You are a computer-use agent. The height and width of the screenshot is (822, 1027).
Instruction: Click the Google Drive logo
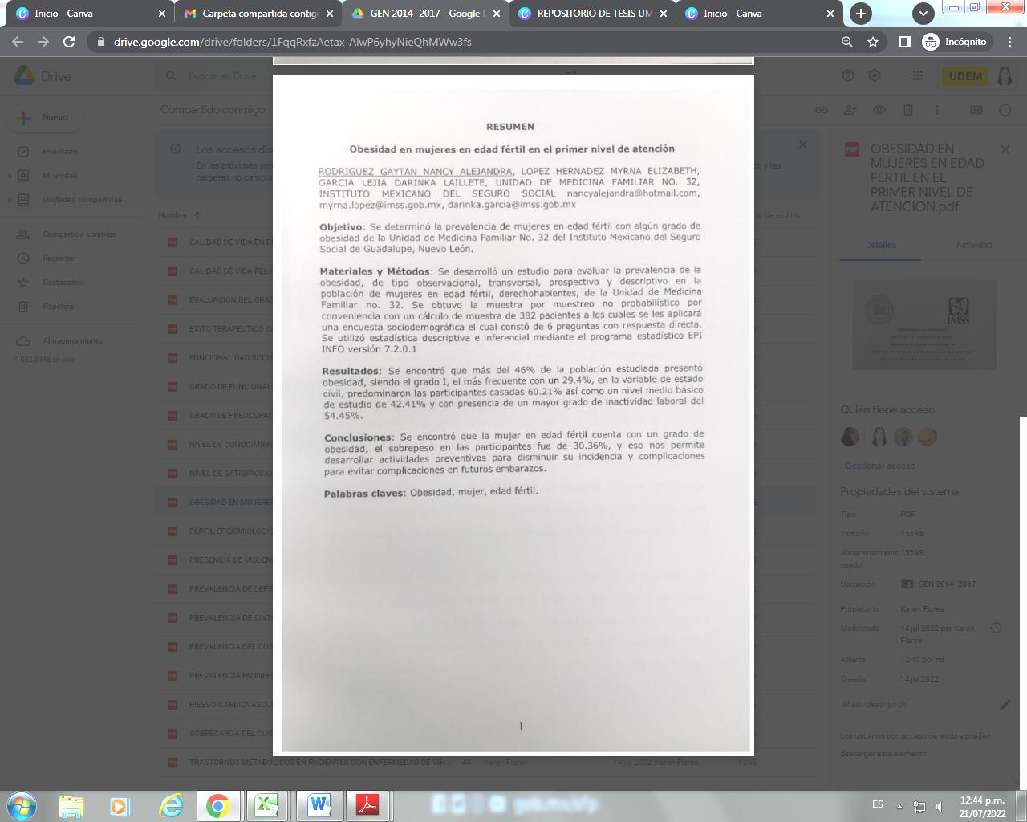pos(42,76)
